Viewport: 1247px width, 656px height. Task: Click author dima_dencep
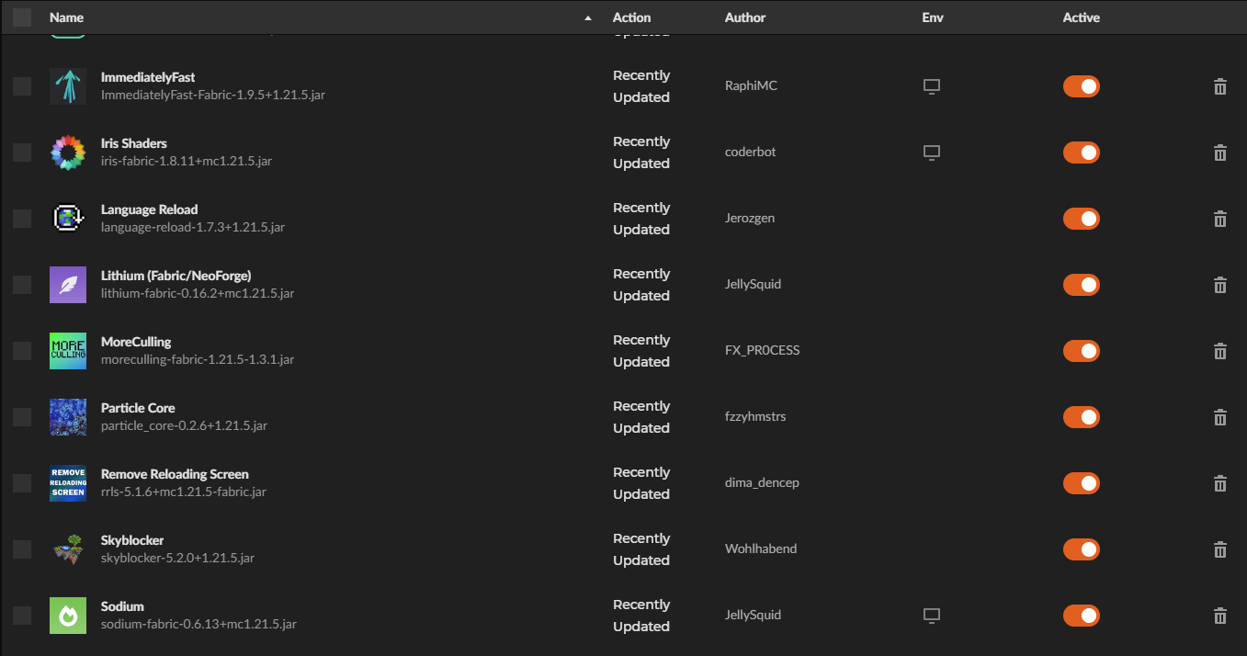762,482
